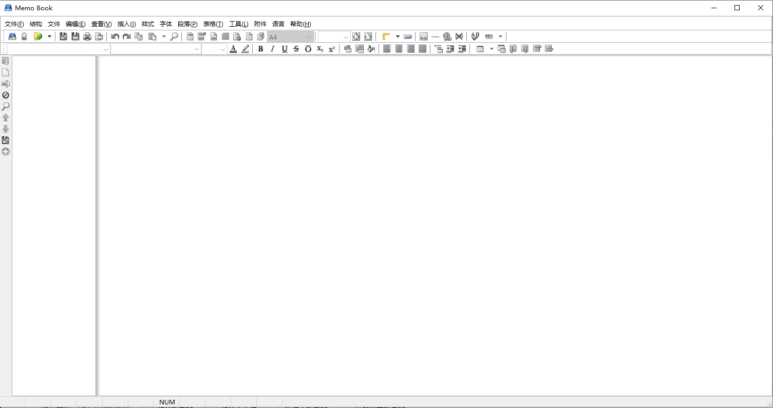773x408 pixels.
Task: Click the padlock icon in the toolbar
Action: [24, 36]
